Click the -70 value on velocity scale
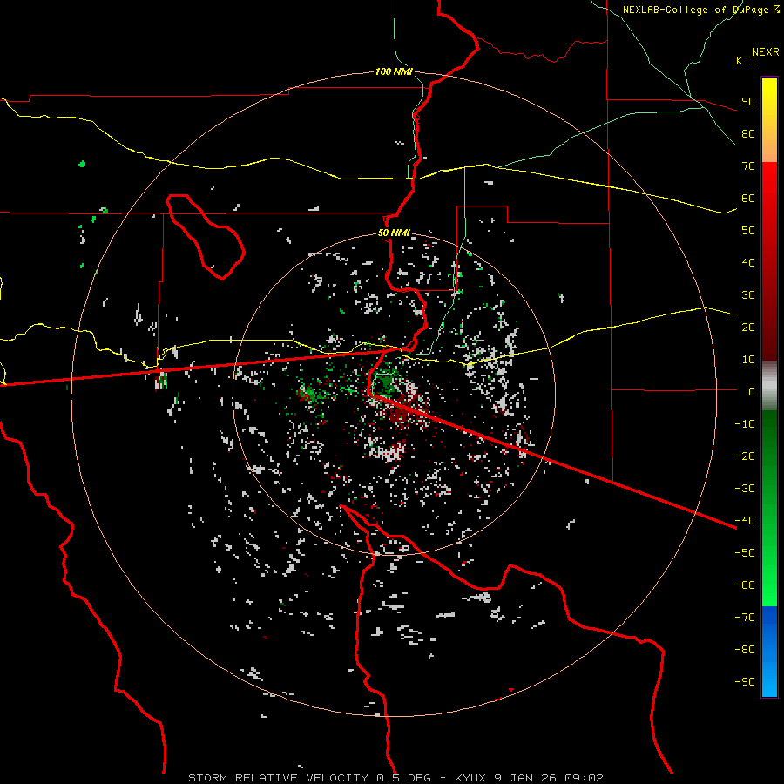 [x=745, y=618]
